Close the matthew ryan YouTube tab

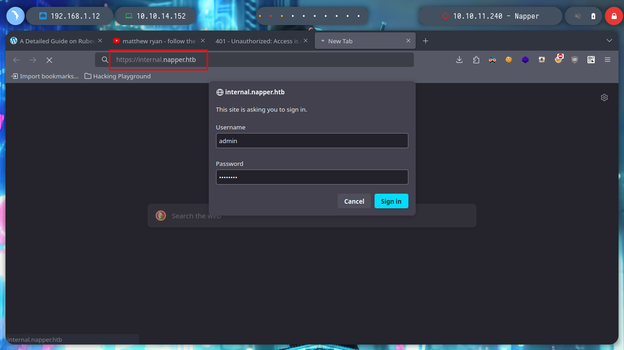coord(202,41)
